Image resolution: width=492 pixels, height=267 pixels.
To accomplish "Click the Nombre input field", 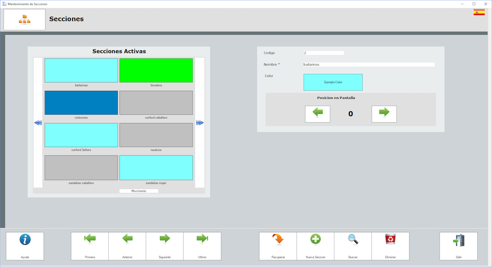I will tap(369, 65).
